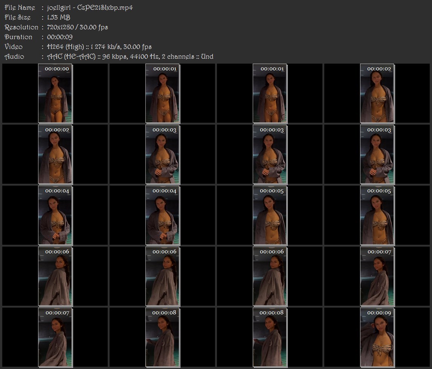The height and width of the screenshot is (369, 432).
Task: Click the Audio label
Action: 14,57
